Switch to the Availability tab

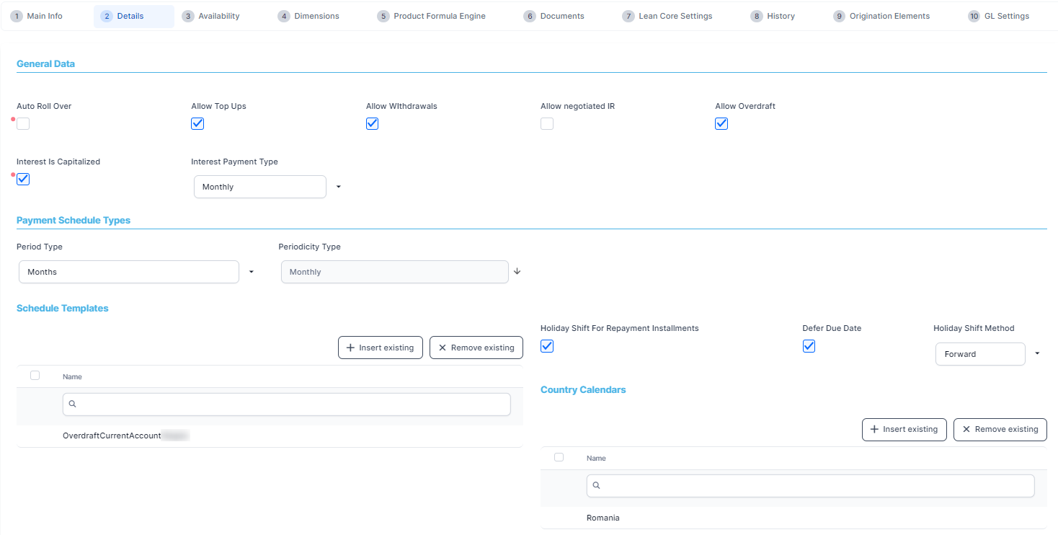pos(218,16)
